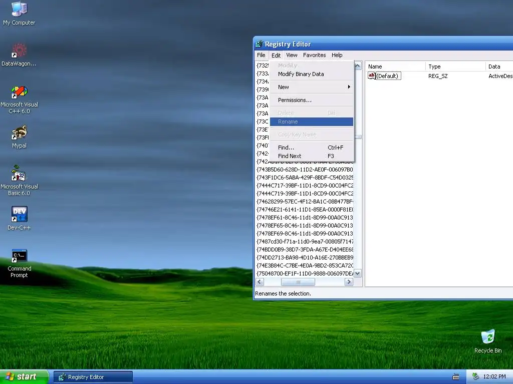
Task: Select key {74E3B84C-C7BE-4E0A-9BD2-853CA72
Action: pos(305,265)
